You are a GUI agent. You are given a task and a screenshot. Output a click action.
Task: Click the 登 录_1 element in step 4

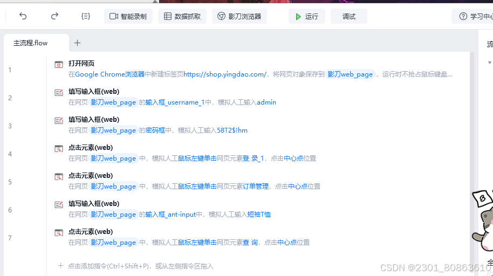(253, 158)
